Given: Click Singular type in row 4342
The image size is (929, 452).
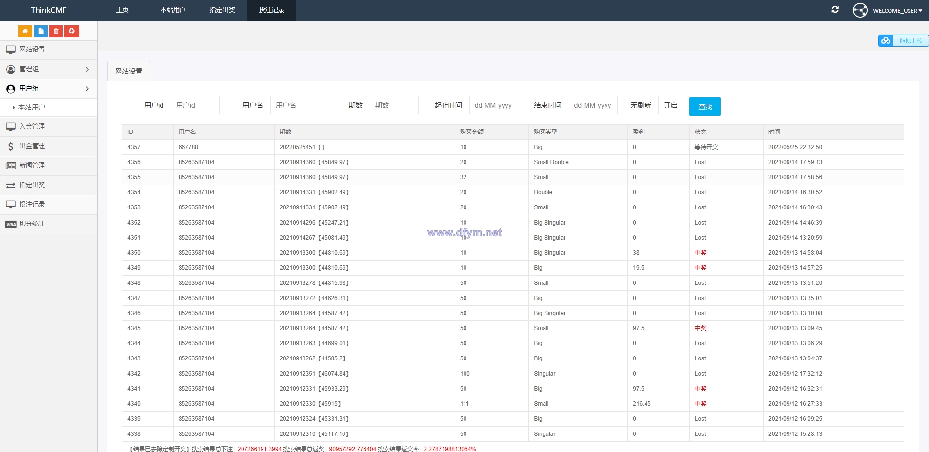Looking at the screenshot, I should (x=545, y=374).
